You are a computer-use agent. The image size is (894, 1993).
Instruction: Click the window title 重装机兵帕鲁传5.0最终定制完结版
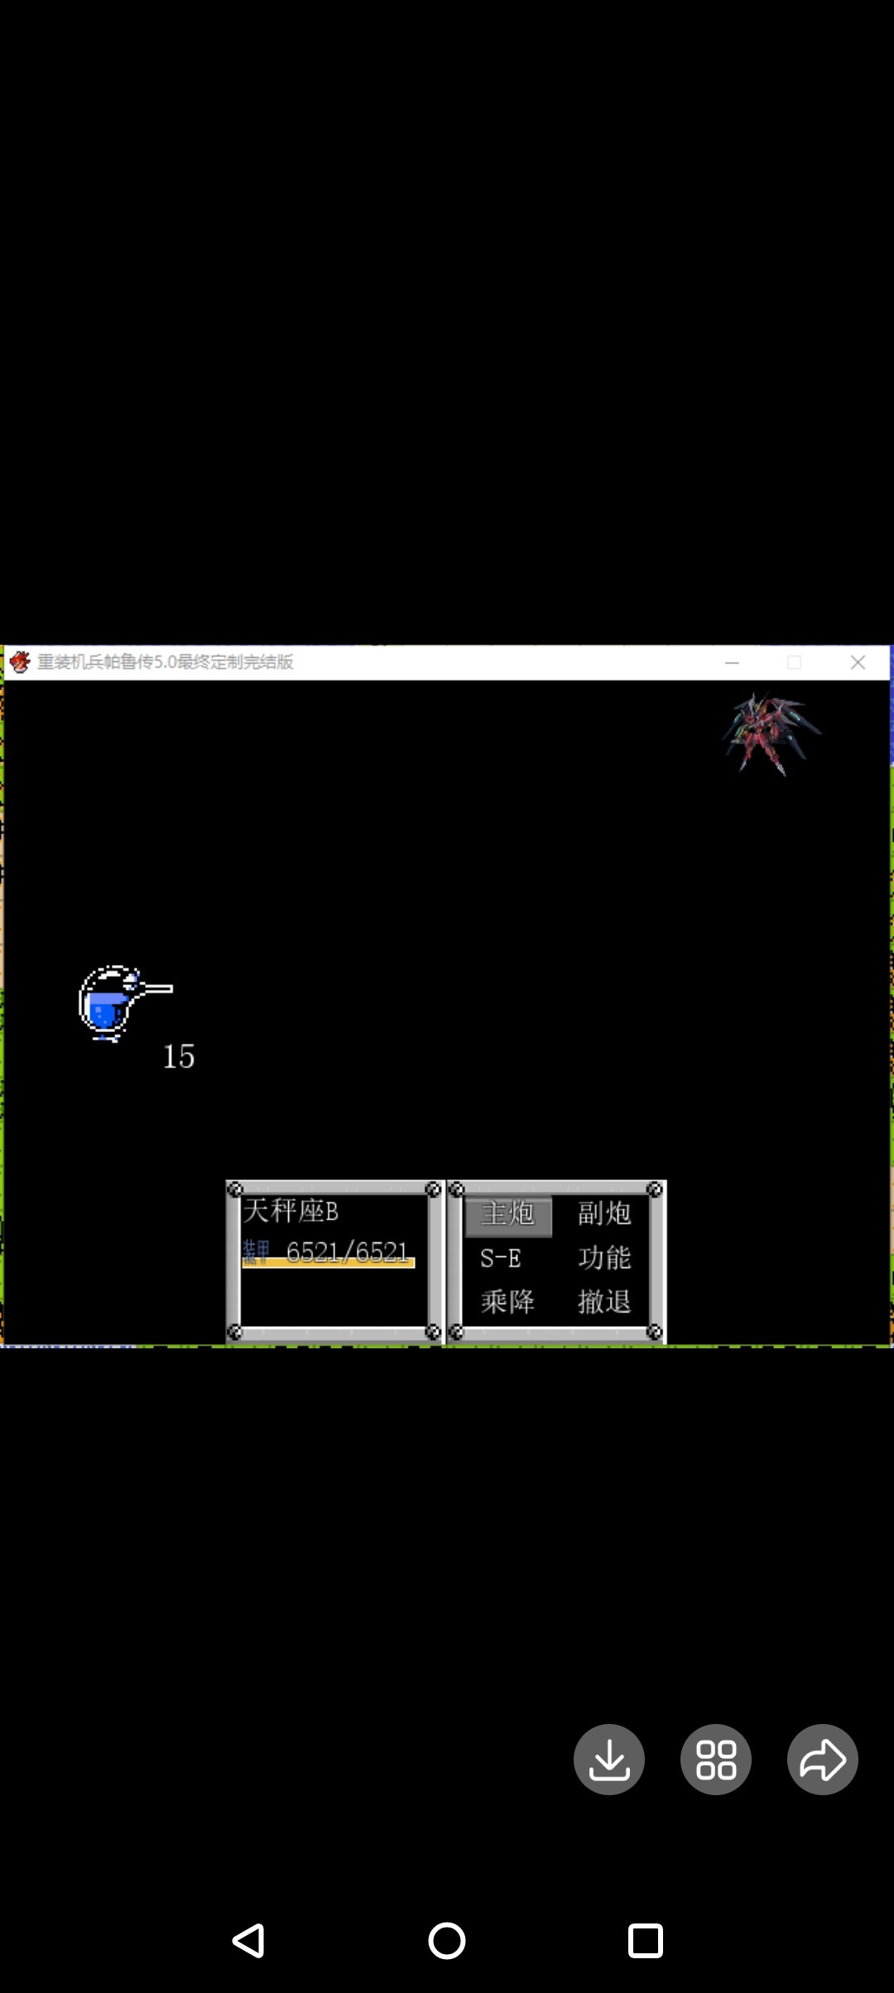tap(165, 662)
